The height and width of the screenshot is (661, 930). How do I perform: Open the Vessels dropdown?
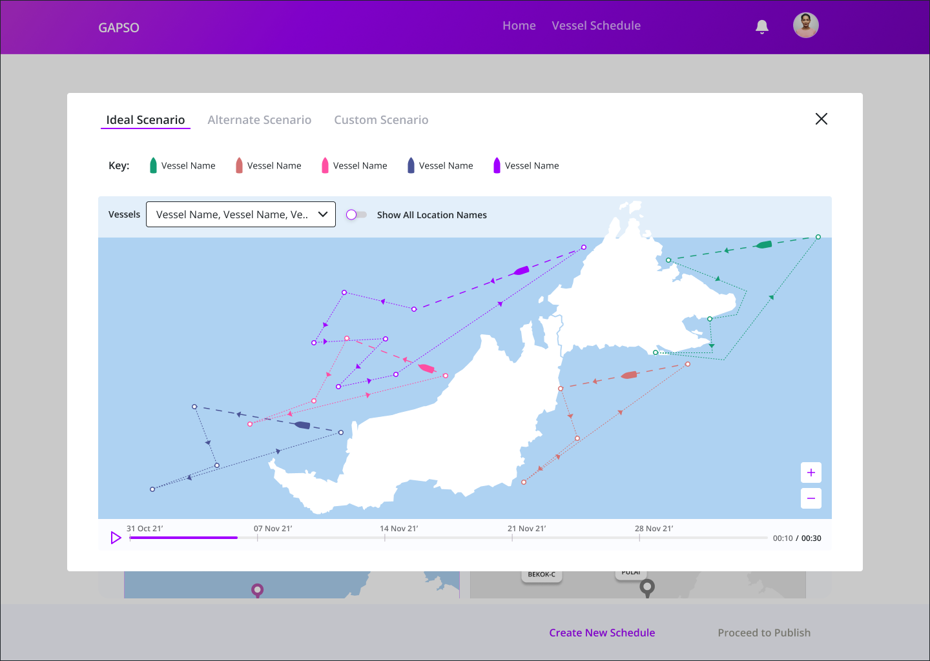point(241,214)
